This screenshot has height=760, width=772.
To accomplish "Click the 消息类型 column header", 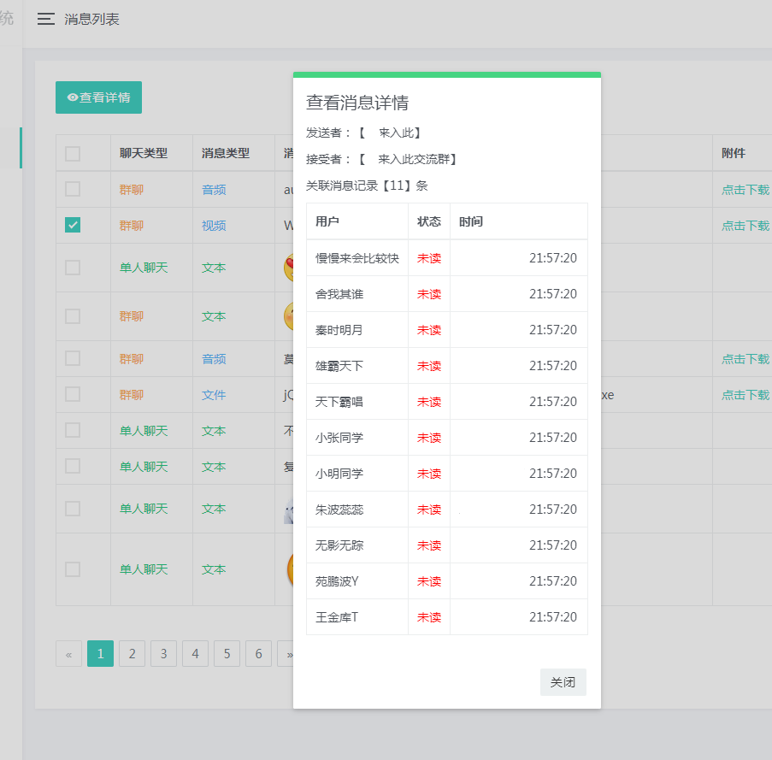I will (x=226, y=154).
